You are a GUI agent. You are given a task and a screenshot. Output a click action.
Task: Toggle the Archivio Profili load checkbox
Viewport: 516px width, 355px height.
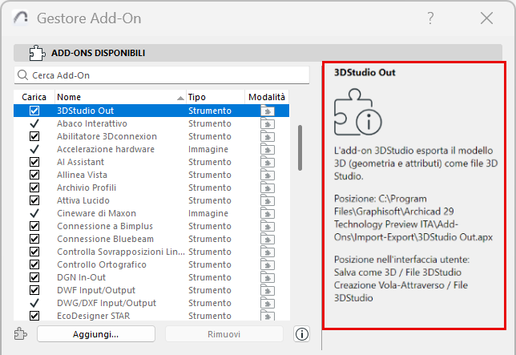pyautogui.click(x=34, y=188)
